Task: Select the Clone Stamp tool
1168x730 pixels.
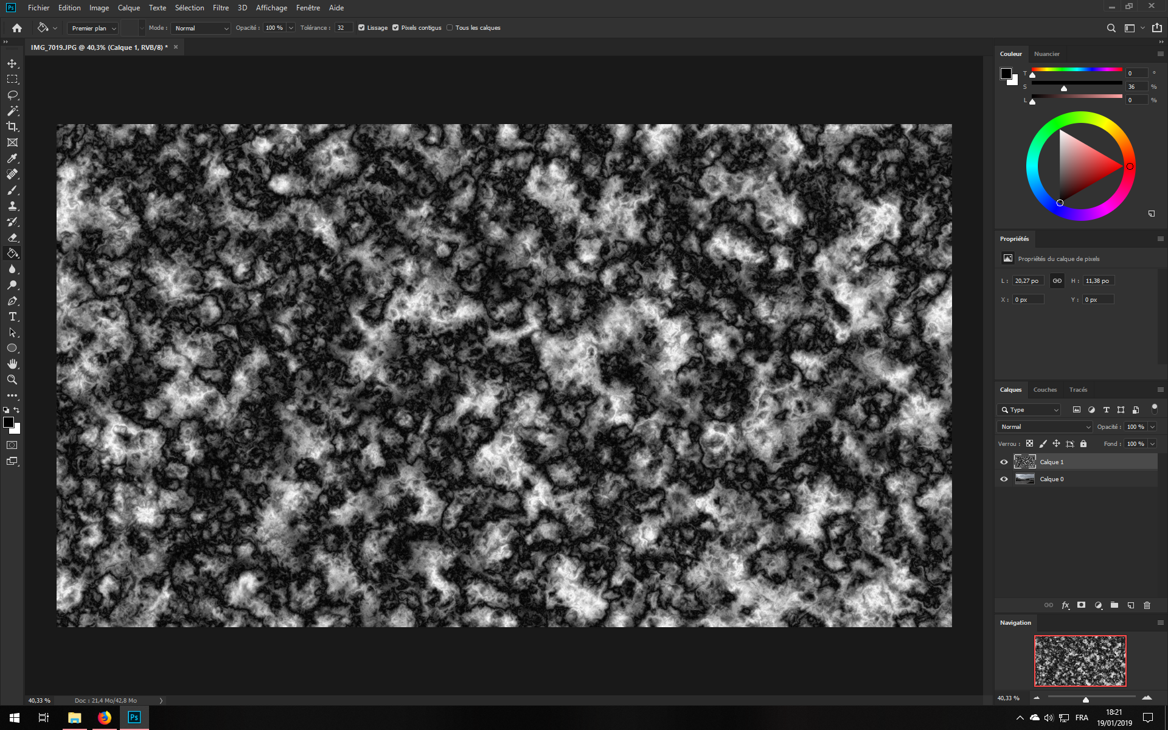Action: (12, 206)
